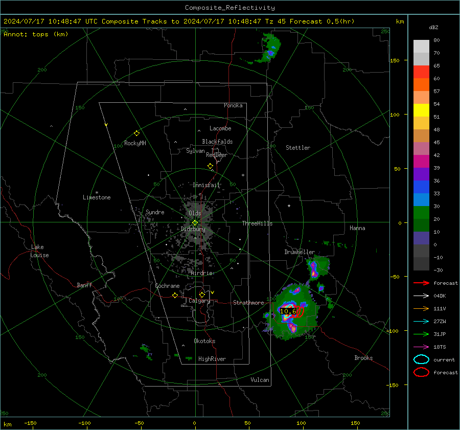Click the red forecast ellipse in legend
The height and width of the screenshot is (430, 460).
421,372
